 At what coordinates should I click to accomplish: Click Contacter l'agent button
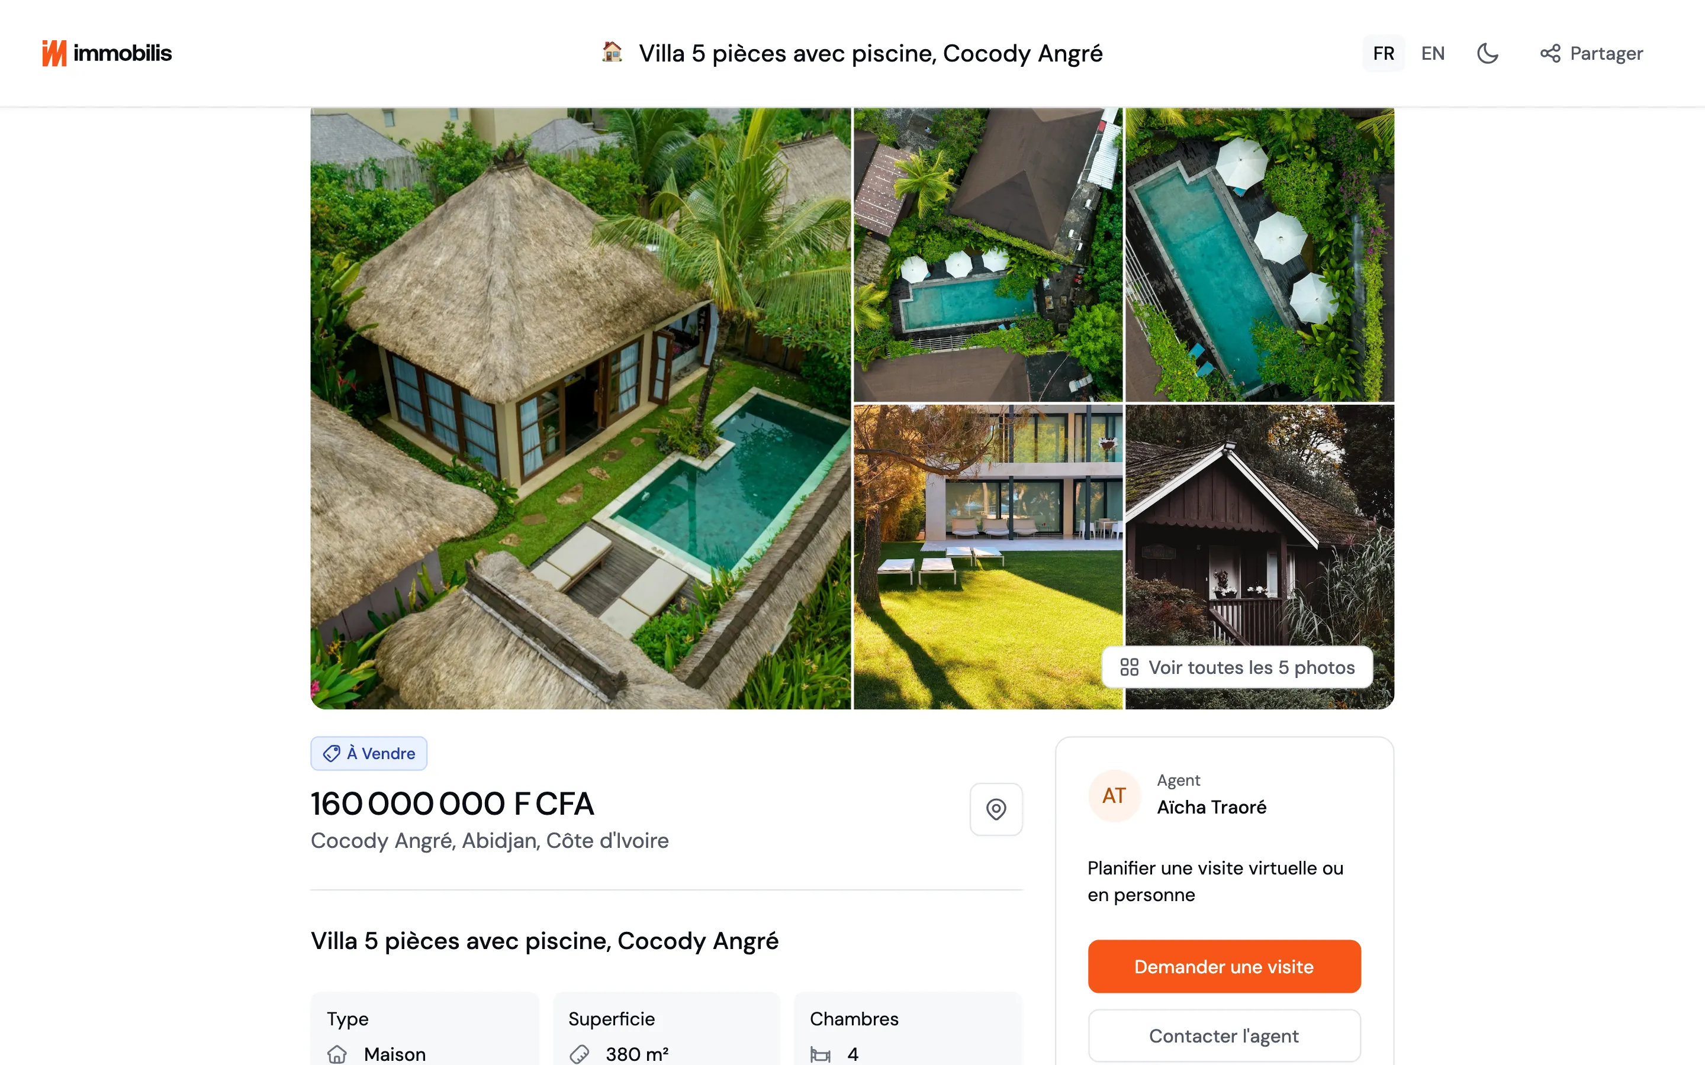[1224, 1035]
